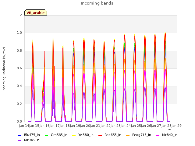
Task: Click the Jan 22 x-axis tick label
Action: click(105, 126)
